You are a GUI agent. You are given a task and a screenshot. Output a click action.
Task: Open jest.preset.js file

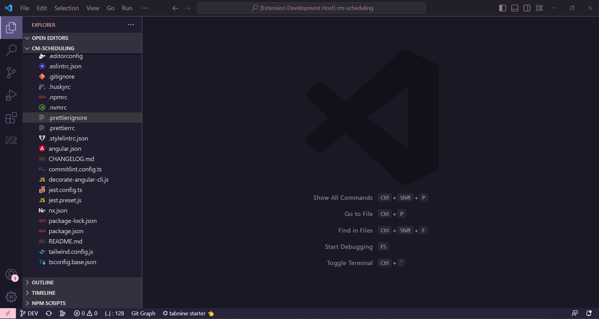tap(82, 200)
